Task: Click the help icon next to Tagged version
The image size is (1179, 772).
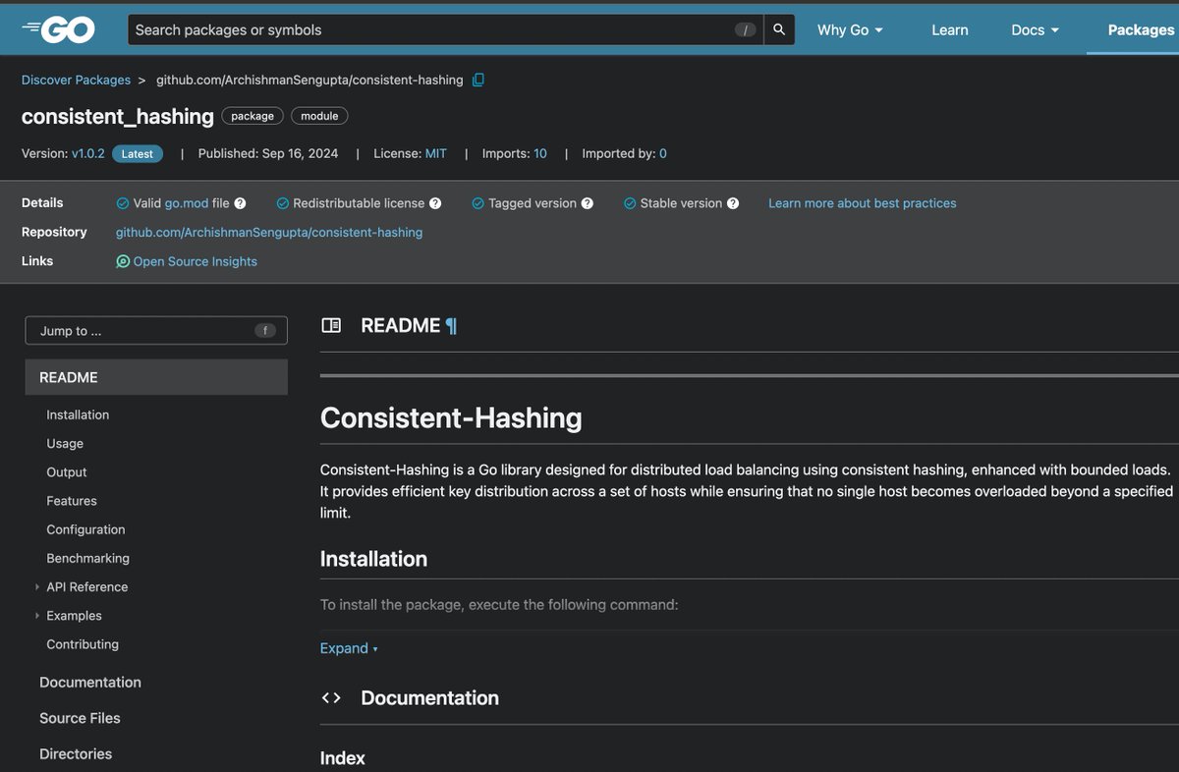Action: [589, 202]
